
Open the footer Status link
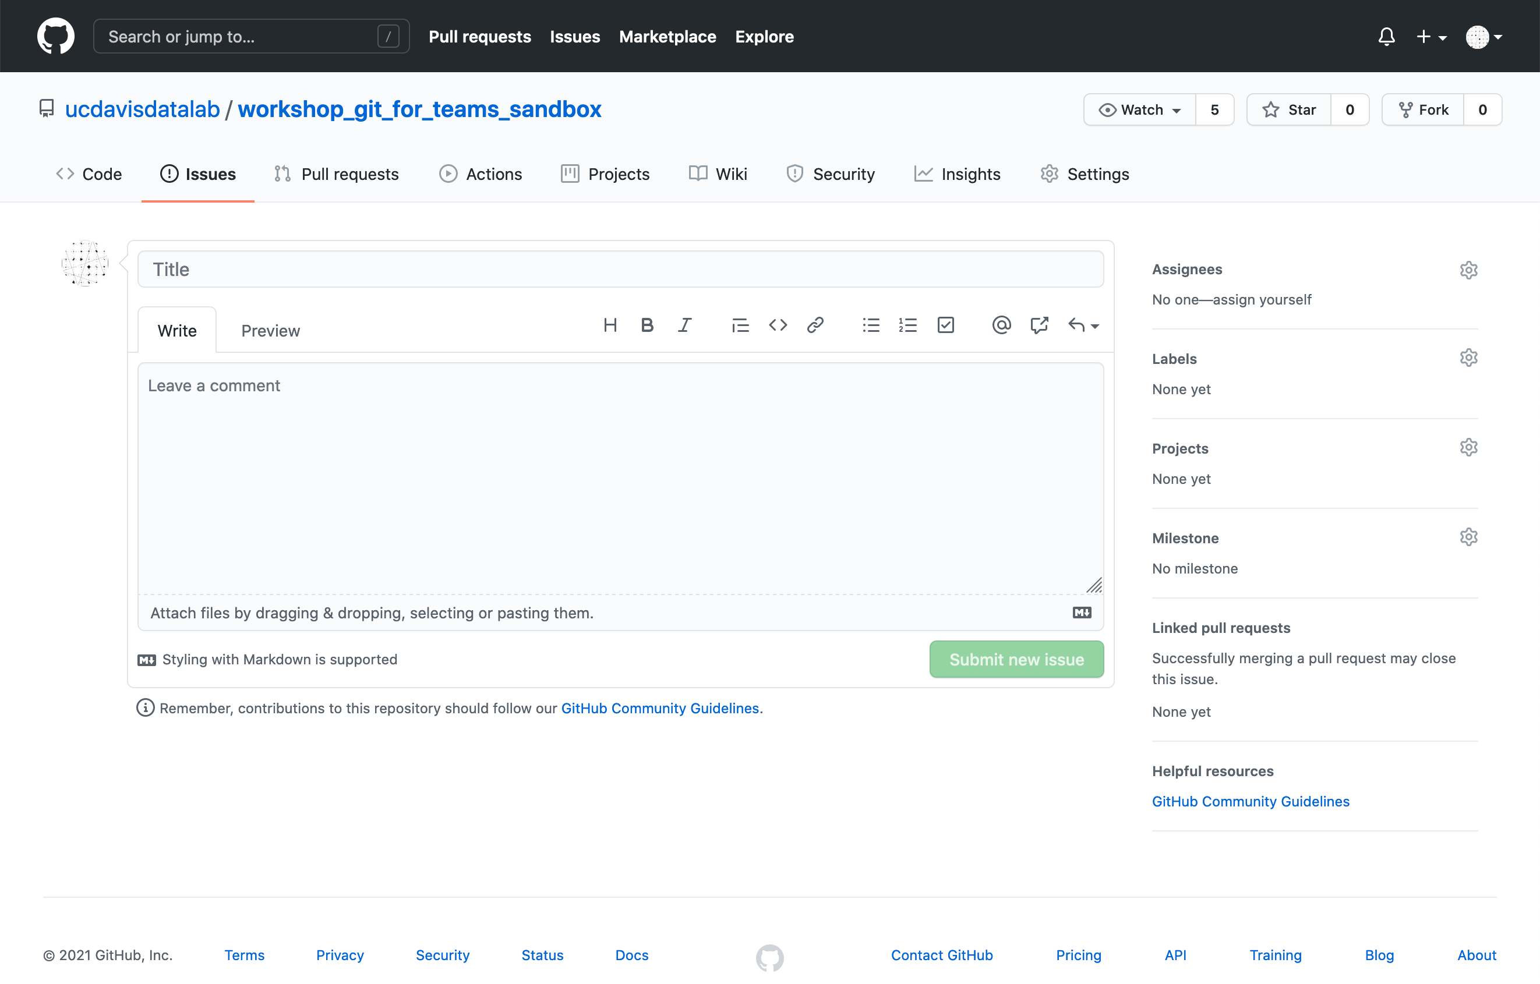click(542, 954)
